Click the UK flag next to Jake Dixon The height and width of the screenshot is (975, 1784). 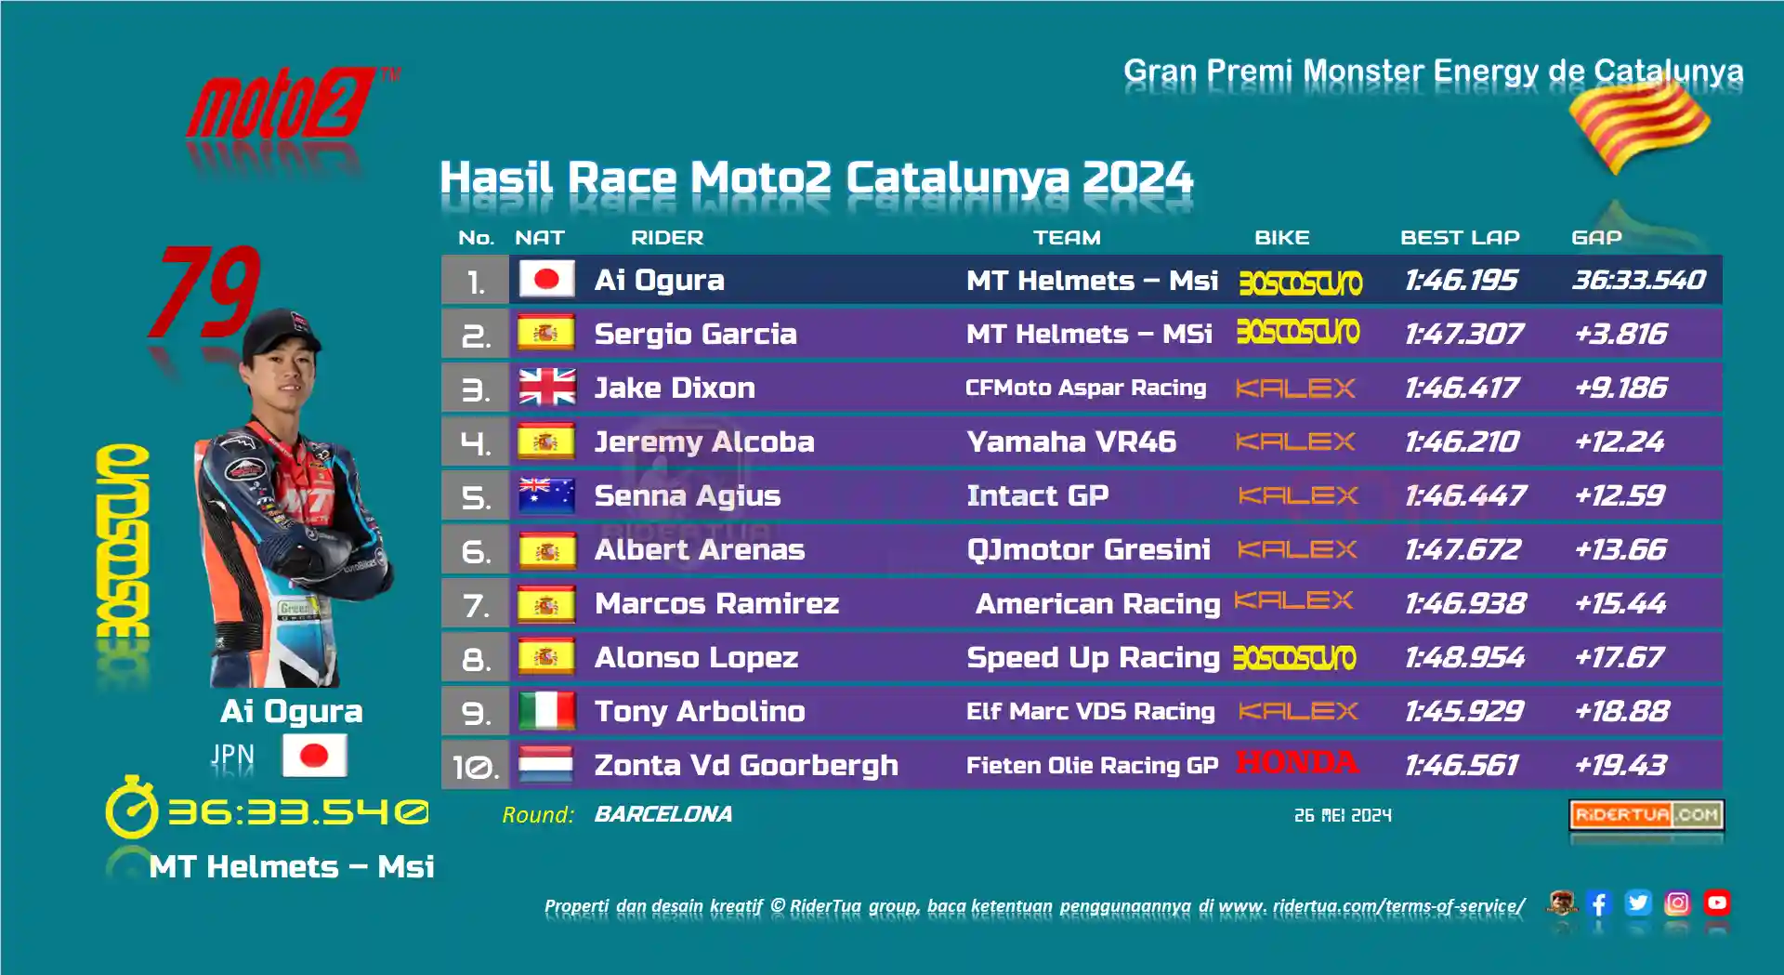[x=546, y=388]
